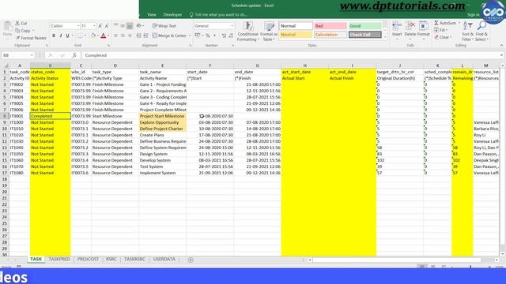Click the Insert Function fx icon
Screen dimensions: 506x284
tap(74, 55)
